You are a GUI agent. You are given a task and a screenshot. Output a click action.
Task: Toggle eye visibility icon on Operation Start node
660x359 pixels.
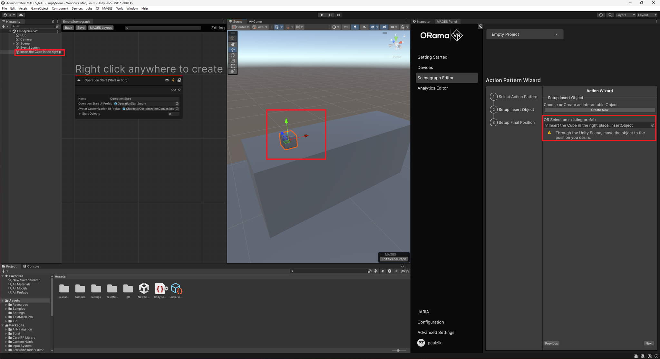pos(167,80)
